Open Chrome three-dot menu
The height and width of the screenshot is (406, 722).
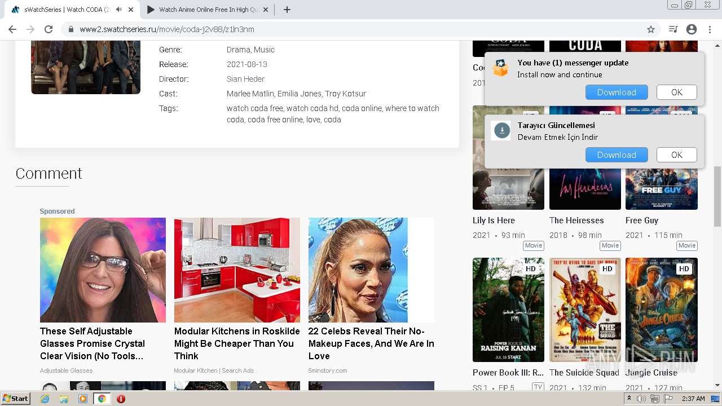(x=709, y=29)
